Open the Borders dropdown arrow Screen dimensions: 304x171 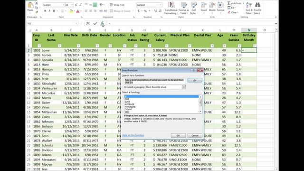point(66,11)
